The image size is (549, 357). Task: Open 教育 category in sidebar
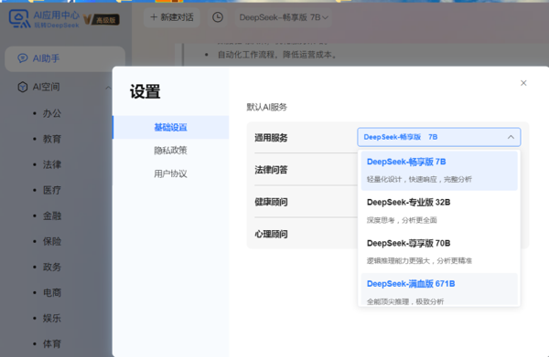click(x=52, y=139)
